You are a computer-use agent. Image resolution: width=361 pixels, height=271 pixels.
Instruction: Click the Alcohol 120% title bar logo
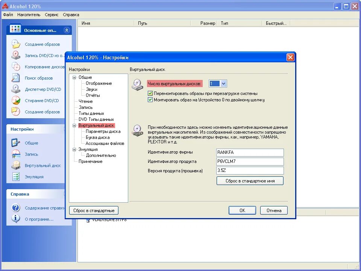[x=5, y=6]
